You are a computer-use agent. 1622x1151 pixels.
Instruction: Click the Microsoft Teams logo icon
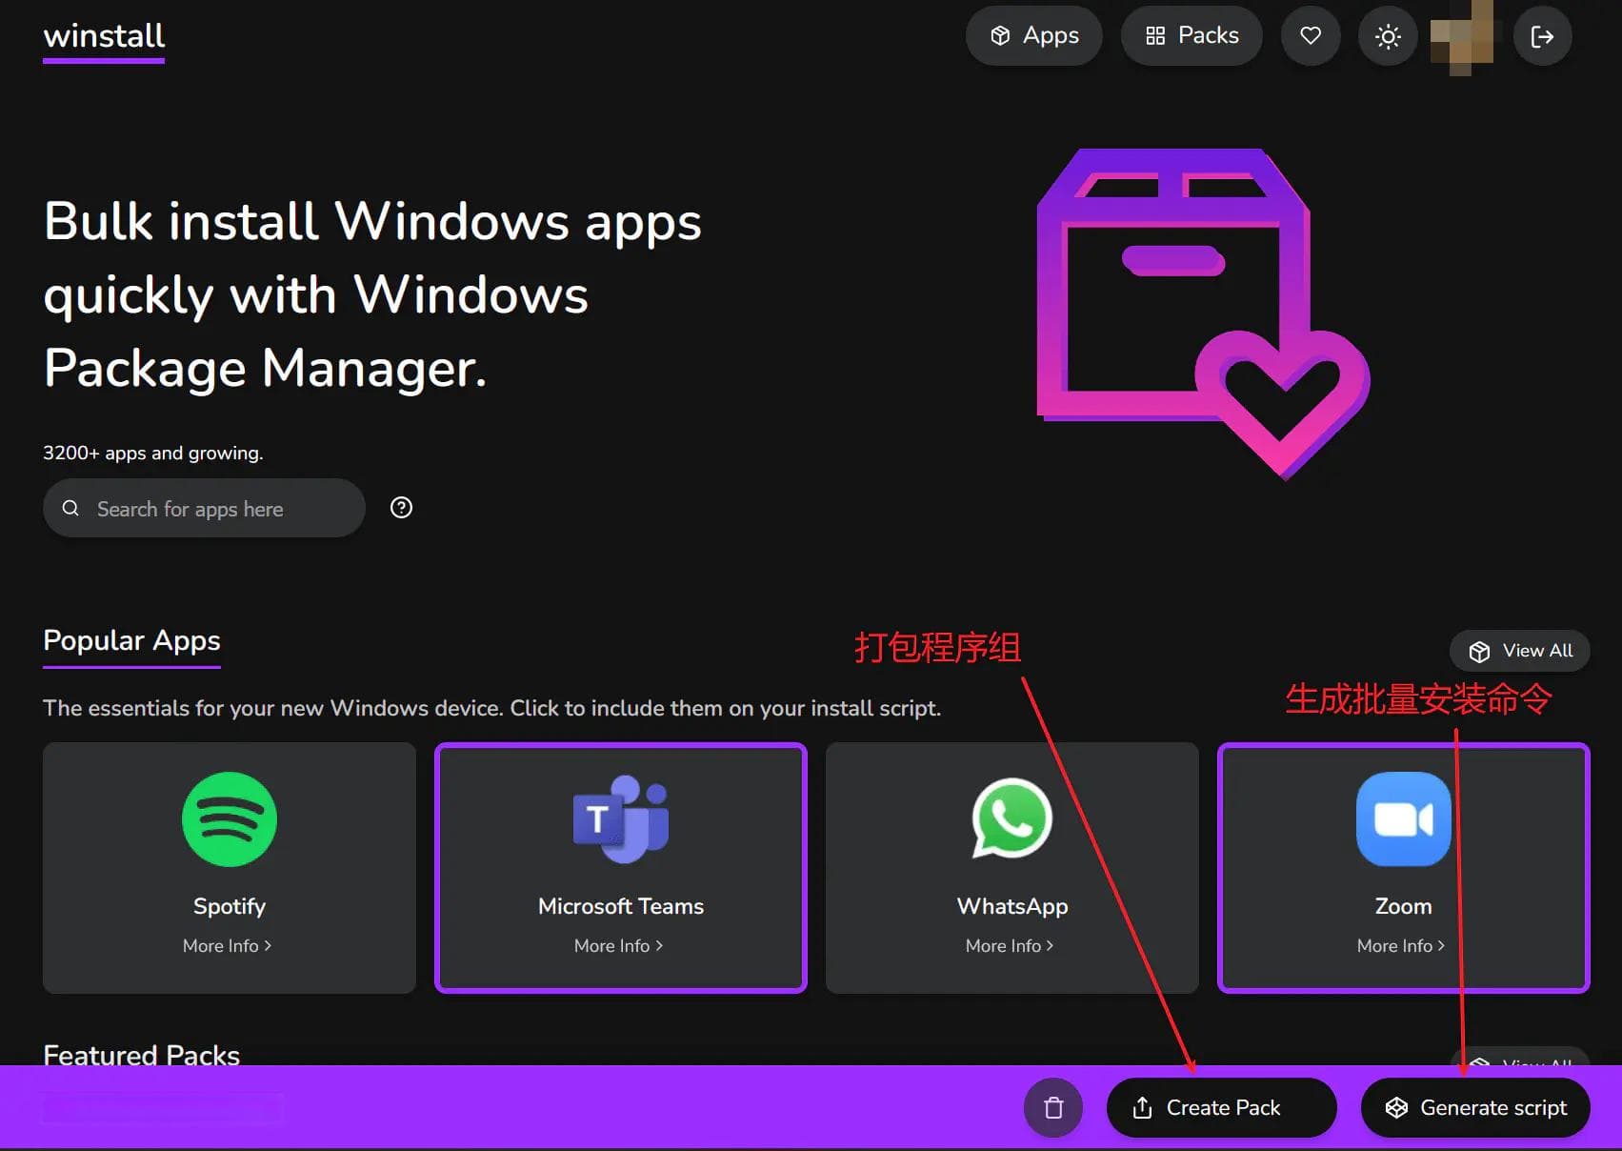[x=620, y=819]
